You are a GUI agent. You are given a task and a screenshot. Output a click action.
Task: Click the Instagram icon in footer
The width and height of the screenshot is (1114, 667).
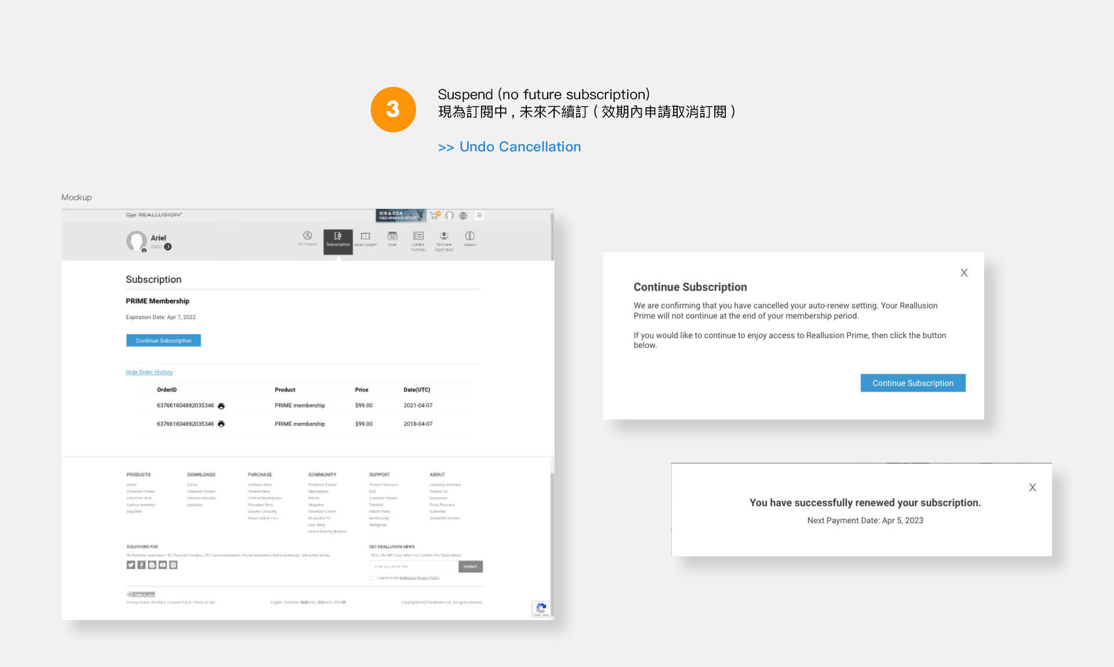click(173, 565)
